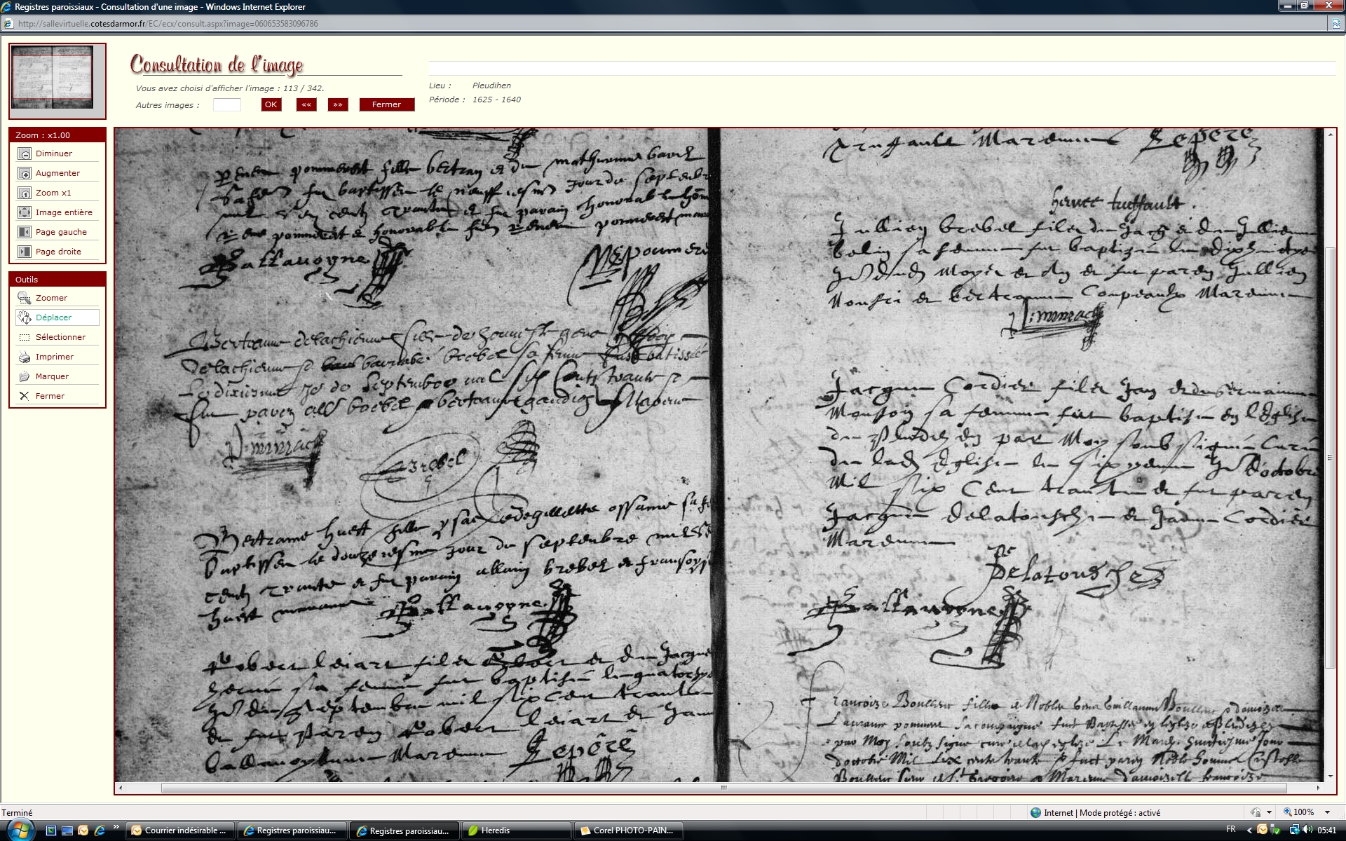Go to previous image with «« button
Image resolution: width=1346 pixels, height=841 pixels.
(x=306, y=105)
